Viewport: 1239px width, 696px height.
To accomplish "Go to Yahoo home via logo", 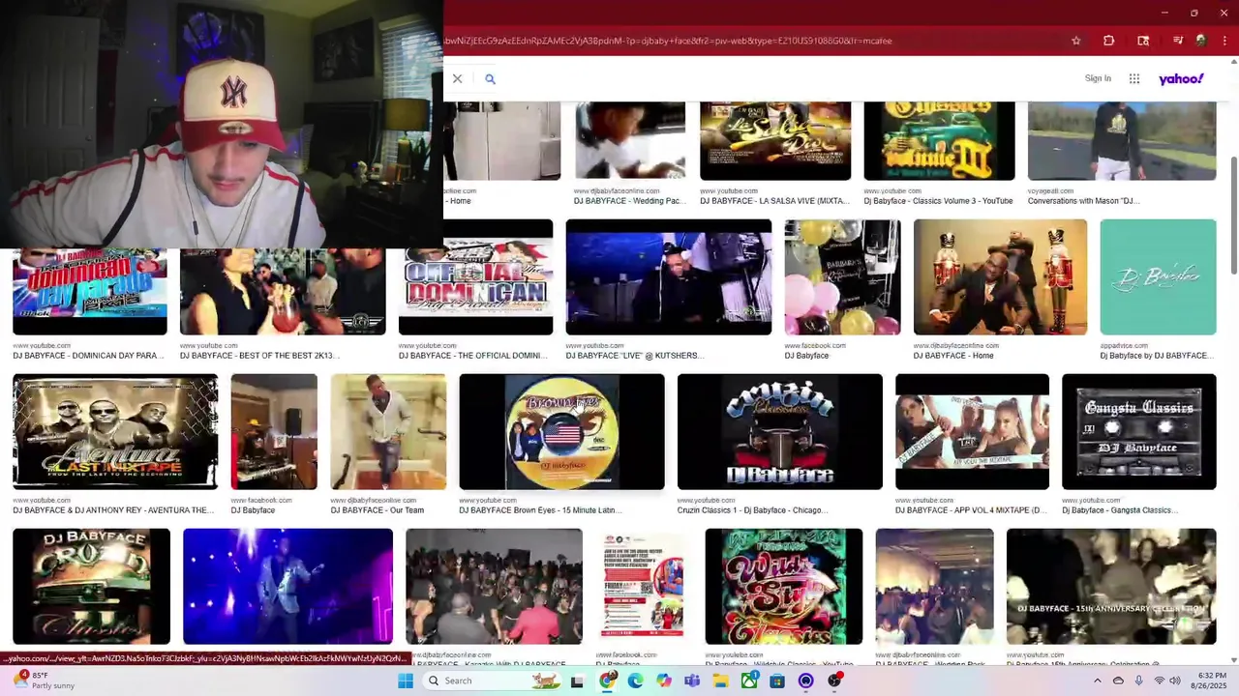I will [x=1181, y=78].
